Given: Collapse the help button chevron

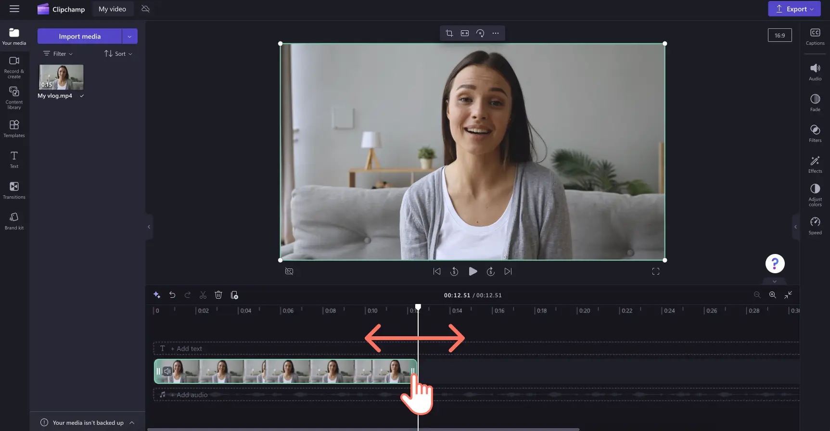Looking at the screenshot, I should pyautogui.click(x=775, y=281).
